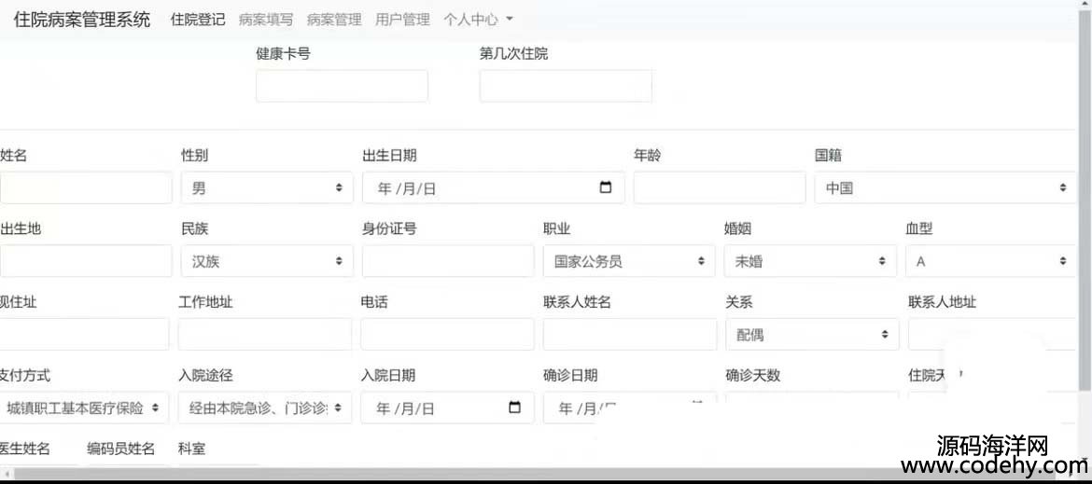This screenshot has height=484, width=1092.
Task: Open the 血型 dropdown showing A
Action: [990, 261]
